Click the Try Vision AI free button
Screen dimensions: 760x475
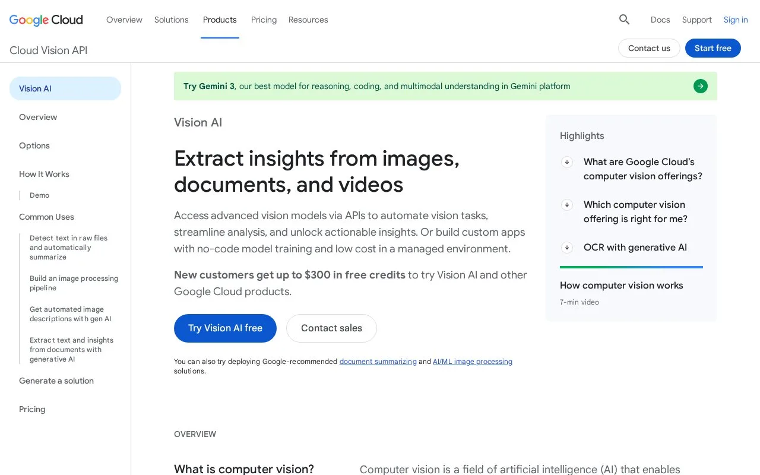click(x=225, y=328)
